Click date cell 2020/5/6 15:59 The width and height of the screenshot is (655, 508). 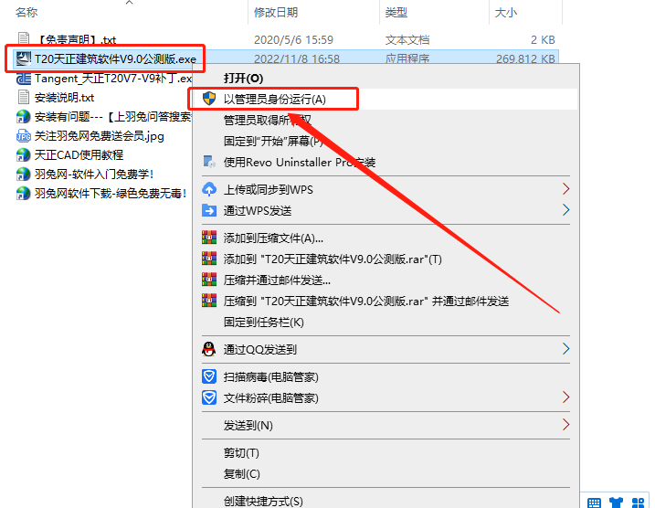tap(293, 39)
